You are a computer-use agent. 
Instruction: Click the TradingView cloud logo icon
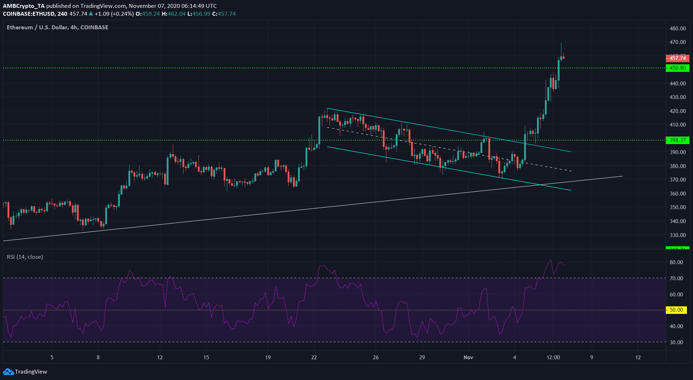click(8, 372)
